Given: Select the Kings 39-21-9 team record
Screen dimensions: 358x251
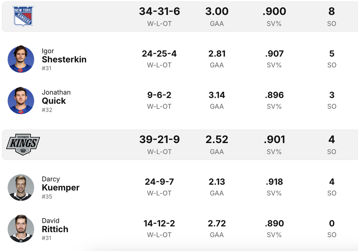Looking at the screenshot, I should coord(159,140).
